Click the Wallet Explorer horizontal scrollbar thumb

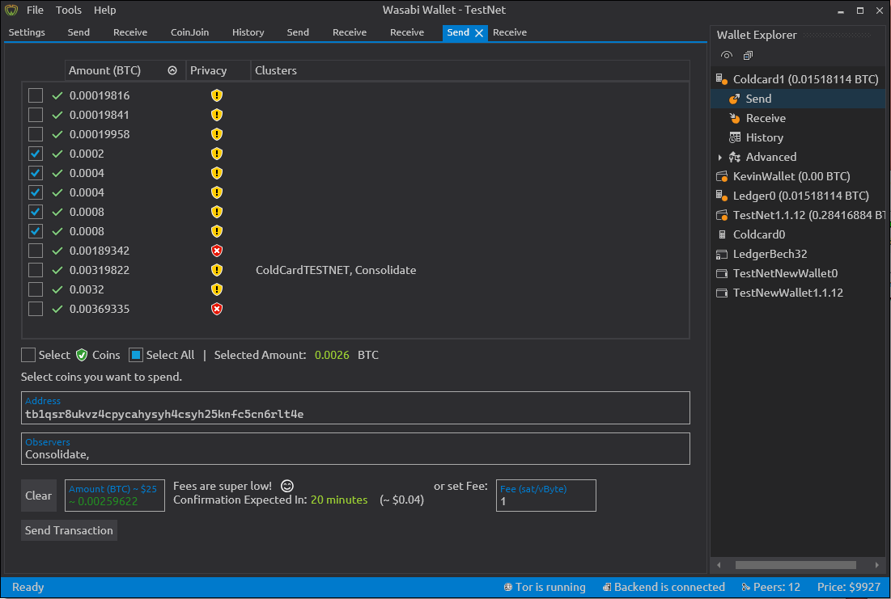[x=796, y=565]
